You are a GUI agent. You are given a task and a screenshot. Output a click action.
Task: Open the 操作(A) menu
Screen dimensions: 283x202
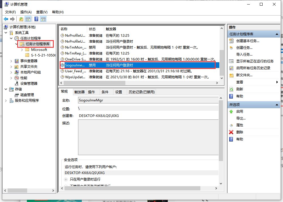[26, 12]
